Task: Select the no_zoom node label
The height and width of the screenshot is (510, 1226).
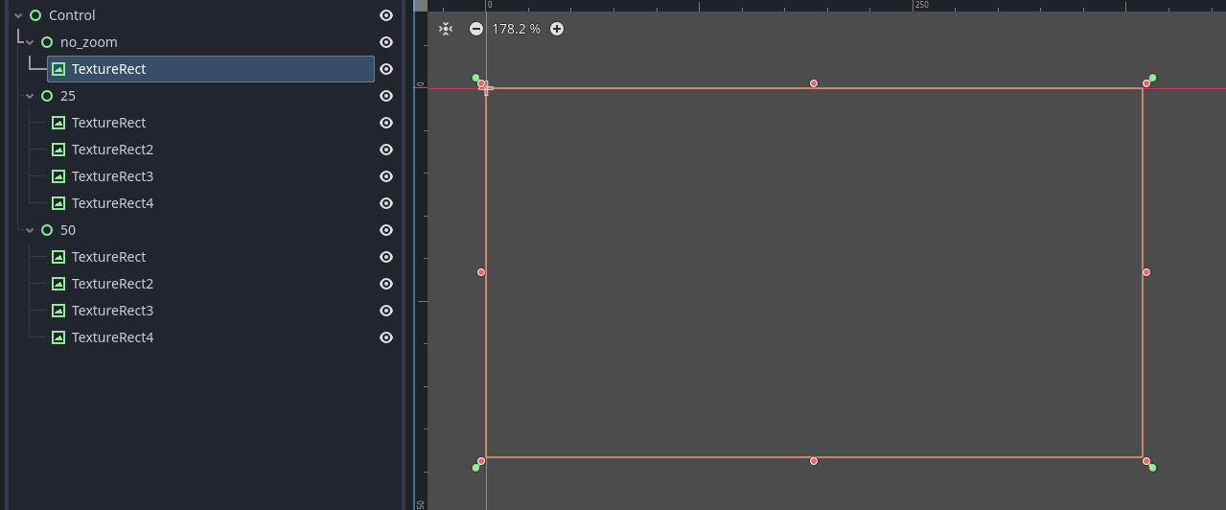Action: tap(89, 42)
